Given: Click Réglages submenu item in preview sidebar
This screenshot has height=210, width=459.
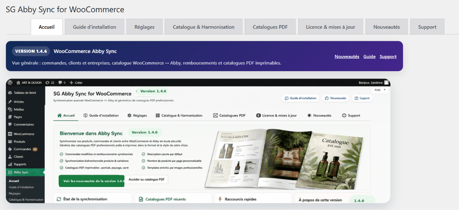Looking at the screenshot, I should (15, 193).
